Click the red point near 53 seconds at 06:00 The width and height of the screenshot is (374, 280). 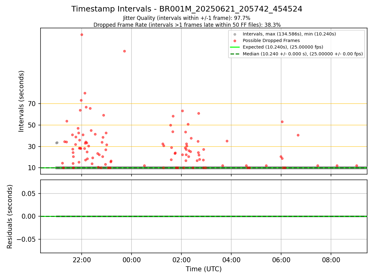[282, 122]
